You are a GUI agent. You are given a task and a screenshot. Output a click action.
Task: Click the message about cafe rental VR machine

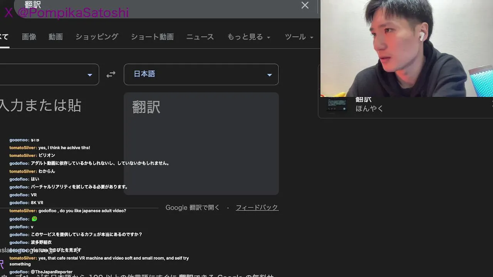(x=99, y=261)
